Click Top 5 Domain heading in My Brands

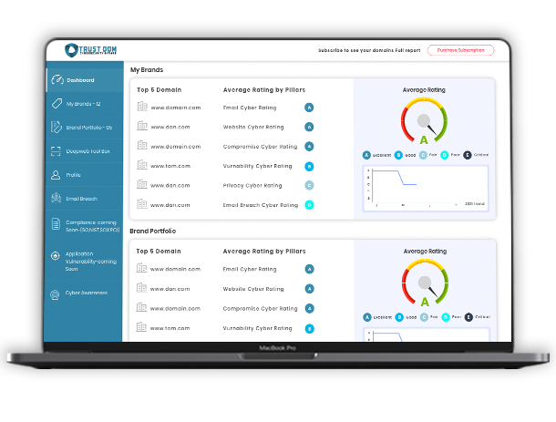[x=160, y=89]
